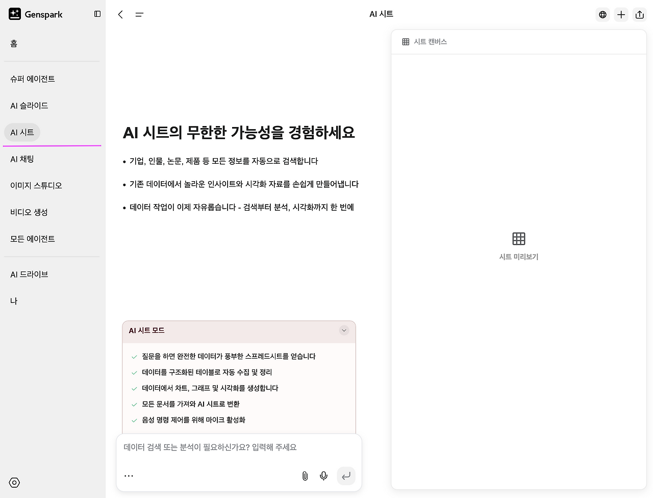Collapse the sidebar with the panel toggle icon
Image resolution: width=653 pixels, height=498 pixels.
tap(97, 14)
